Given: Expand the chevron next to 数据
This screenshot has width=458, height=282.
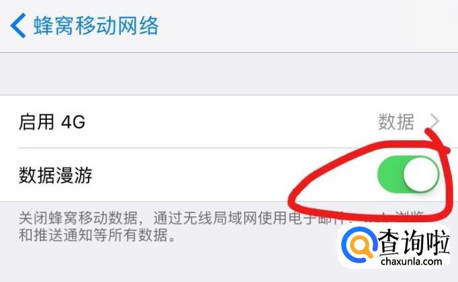Looking at the screenshot, I should pyautogui.click(x=434, y=121).
